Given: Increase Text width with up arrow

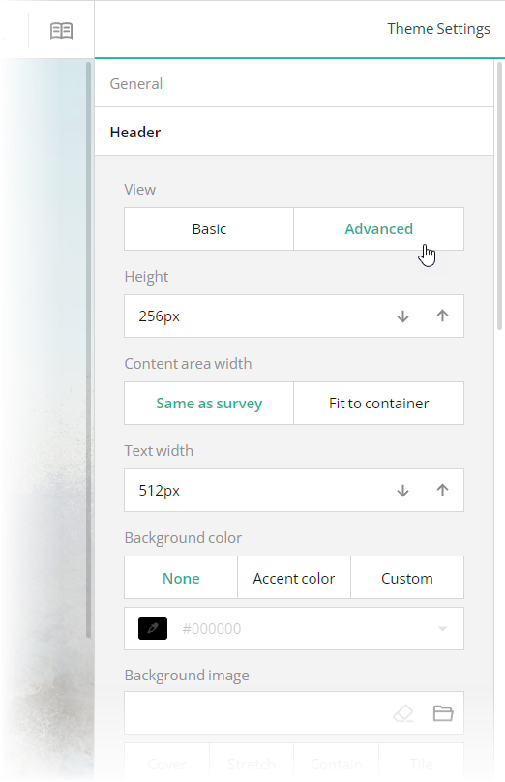Looking at the screenshot, I should coord(442,491).
